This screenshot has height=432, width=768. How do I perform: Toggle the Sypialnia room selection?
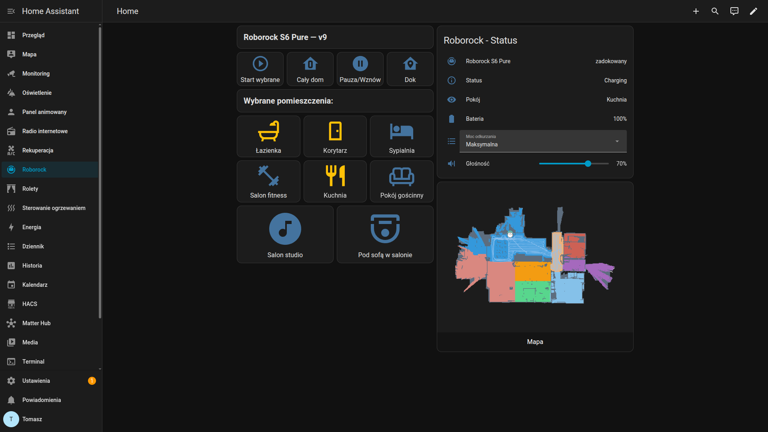tap(402, 136)
